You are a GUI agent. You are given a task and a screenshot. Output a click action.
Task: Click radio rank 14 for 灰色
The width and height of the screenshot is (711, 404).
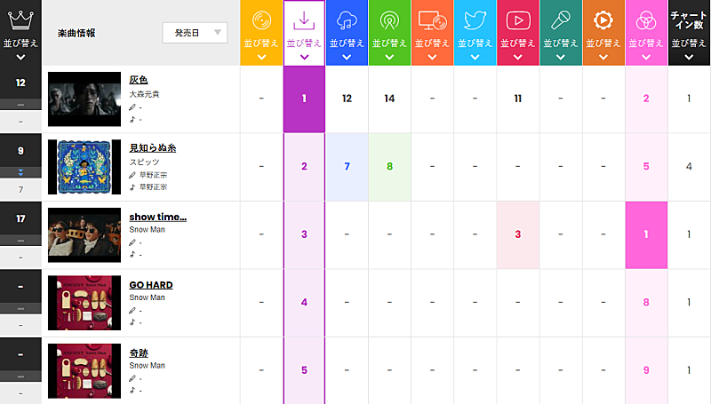(389, 99)
